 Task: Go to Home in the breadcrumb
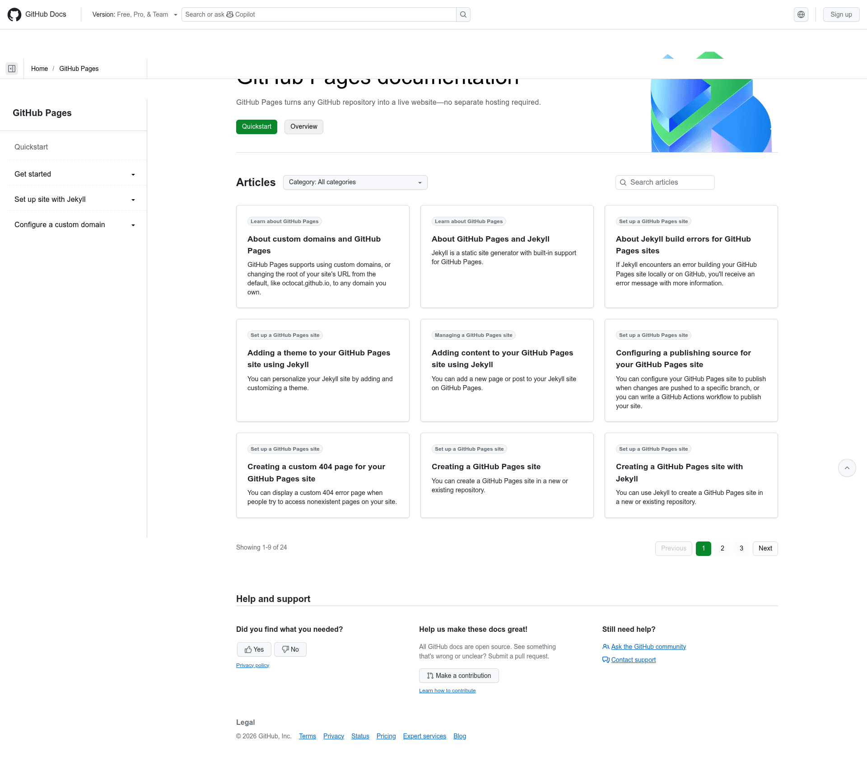[39, 69]
